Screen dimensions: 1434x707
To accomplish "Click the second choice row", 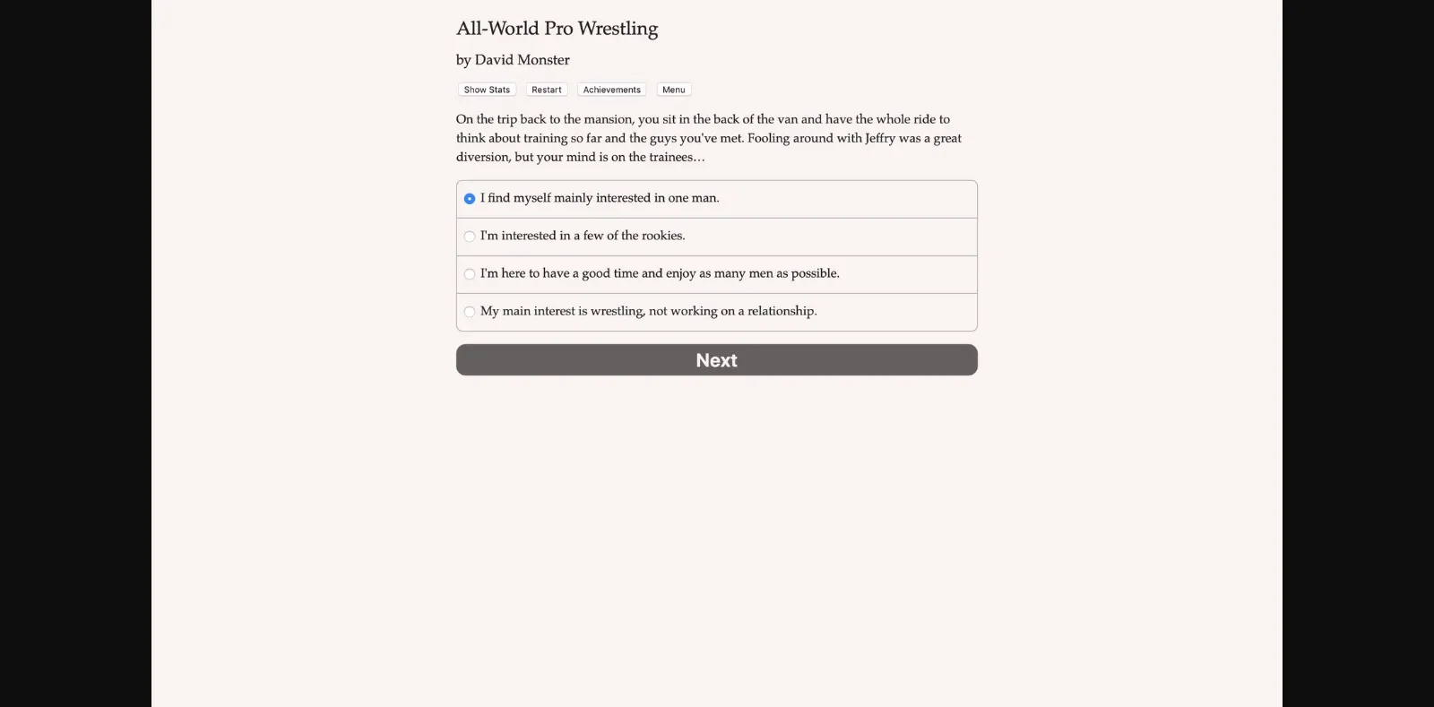I will (716, 237).
